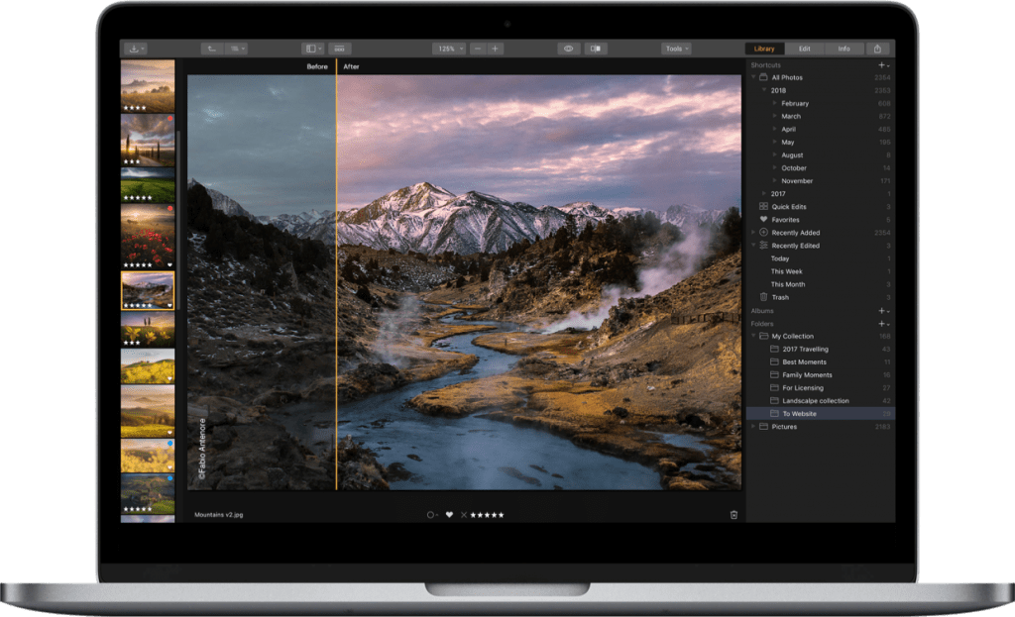Set a five-star rating for Mountains v2.jpg
Image resolution: width=1015 pixels, height=617 pixels.
[500, 515]
